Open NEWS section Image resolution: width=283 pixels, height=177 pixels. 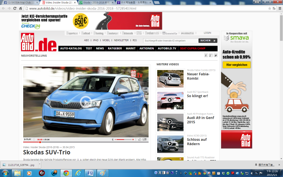pyautogui.click(x=100, y=48)
